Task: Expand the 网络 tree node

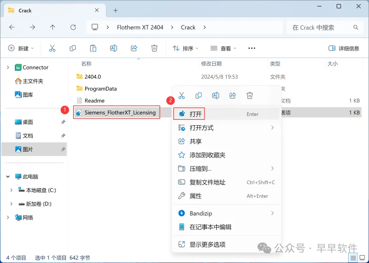Action: click(8, 217)
